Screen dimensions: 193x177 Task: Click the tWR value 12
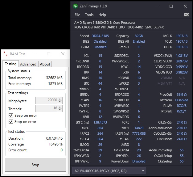tap(100, 117)
